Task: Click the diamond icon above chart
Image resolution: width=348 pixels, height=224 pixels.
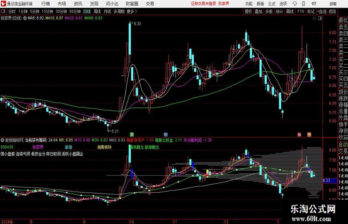Action: [314, 18]
